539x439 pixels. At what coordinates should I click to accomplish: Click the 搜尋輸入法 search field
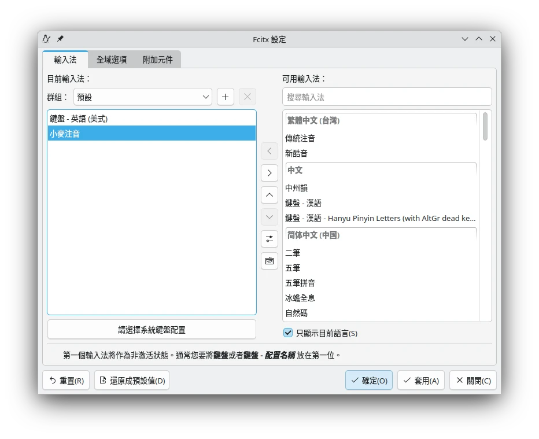(x=387, y=97)
